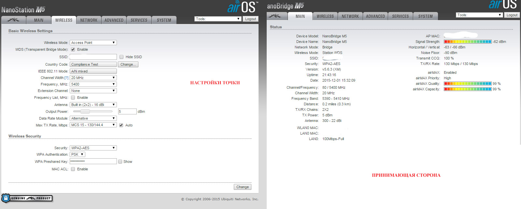
Task: Open Tools dropdown in NanoStation window
Action: (x=218, y=19)
